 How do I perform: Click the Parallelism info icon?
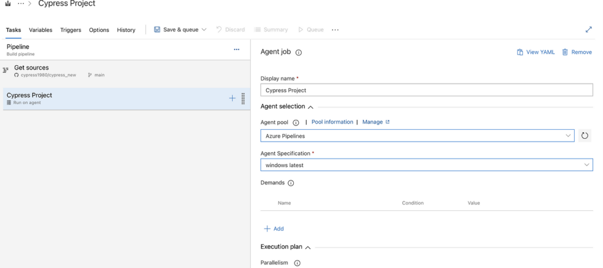tap(297, 263)
